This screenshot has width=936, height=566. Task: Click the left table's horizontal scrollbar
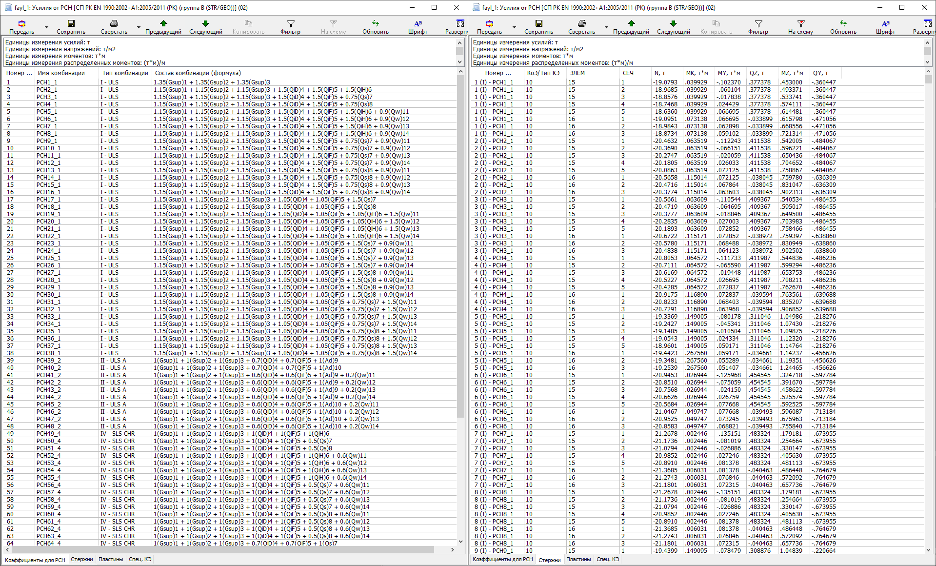219,549
